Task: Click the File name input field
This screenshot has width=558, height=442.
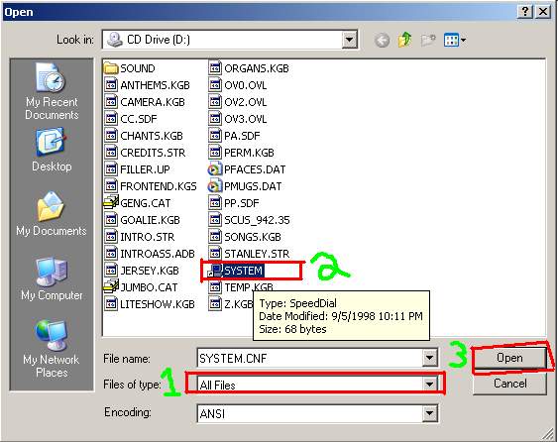Action: [x=309, y=358]
